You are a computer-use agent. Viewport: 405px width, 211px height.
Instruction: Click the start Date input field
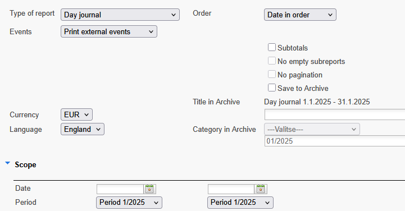pos(120,189)
